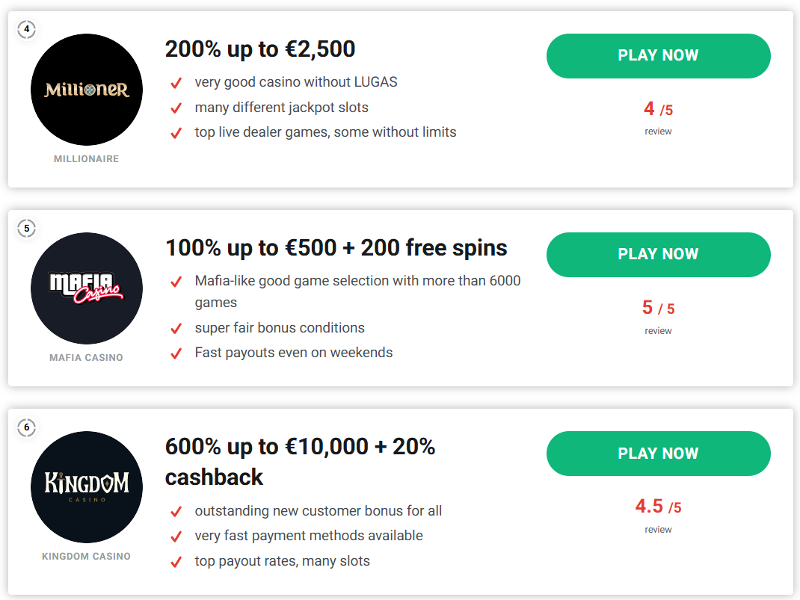The width and height of the screenshot is (800, 600).
Task: Select the '100% up to €500 + 200 free spins' heading
Action: (x=336, y=248)
